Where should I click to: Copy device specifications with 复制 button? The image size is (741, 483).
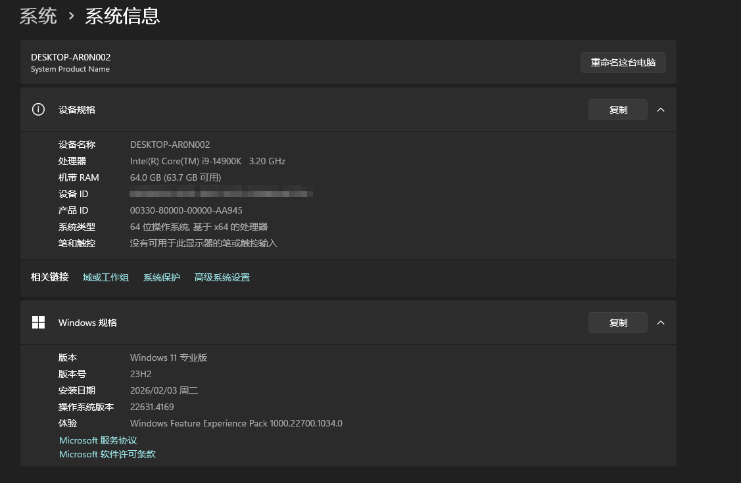(x=617, y=110)
